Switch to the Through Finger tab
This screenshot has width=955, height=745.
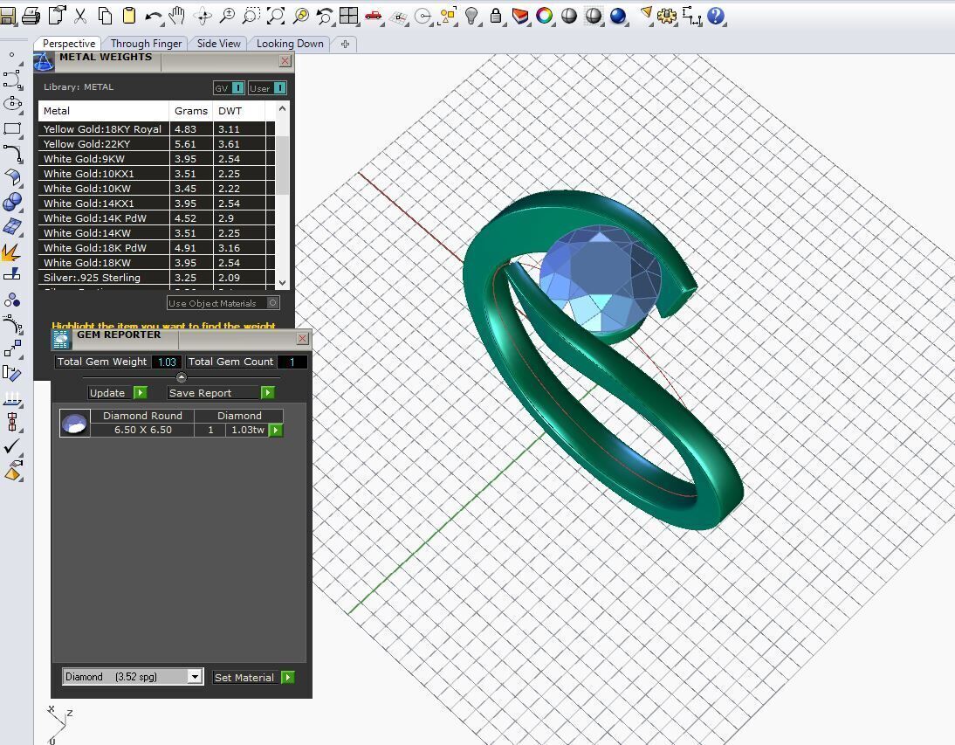pos(146,44)
